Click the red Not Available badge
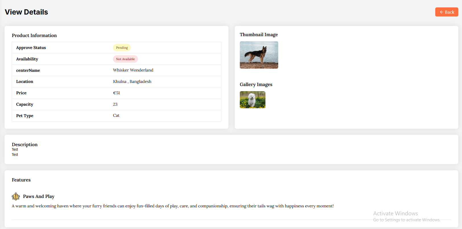 click(x=125, y=59)
